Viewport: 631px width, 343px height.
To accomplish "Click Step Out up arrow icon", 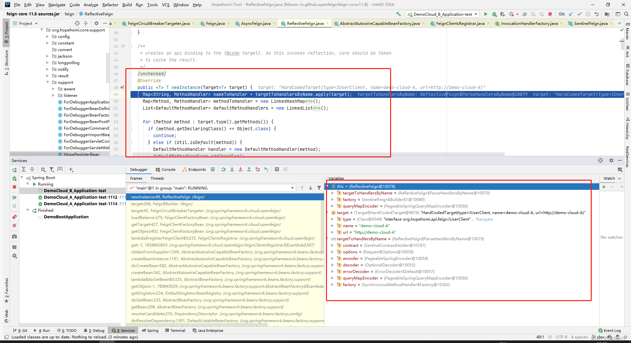I will [249, 169].
